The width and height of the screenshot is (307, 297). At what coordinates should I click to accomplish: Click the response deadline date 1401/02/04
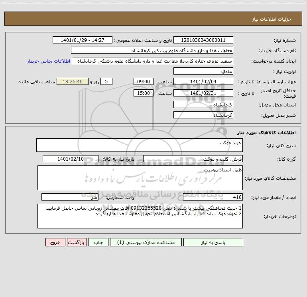point(203,82)
